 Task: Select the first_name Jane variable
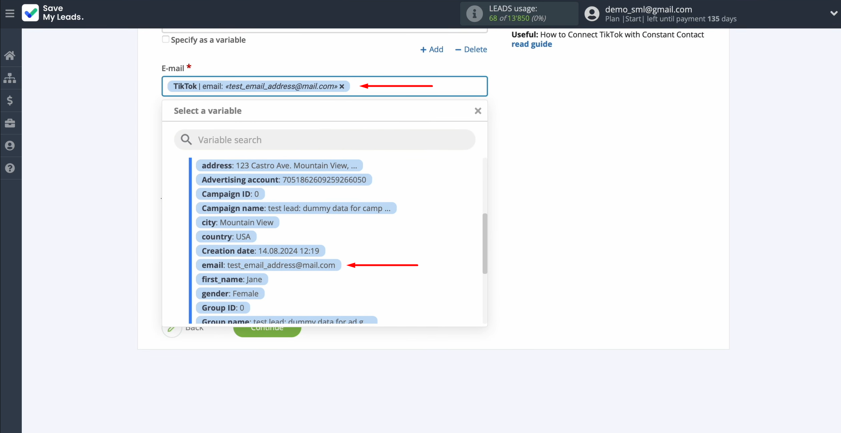coord(231,279)
